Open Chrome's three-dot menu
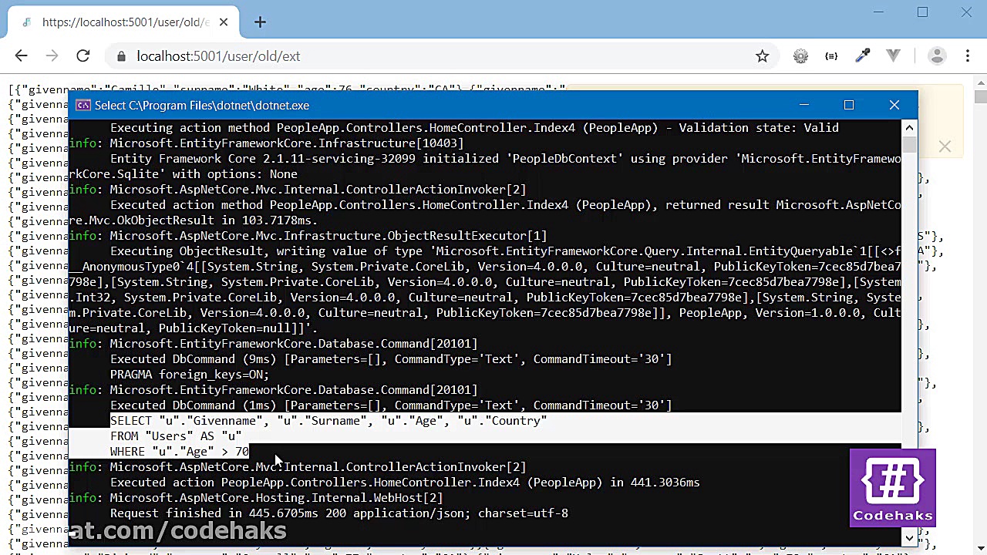 [968, 55]
